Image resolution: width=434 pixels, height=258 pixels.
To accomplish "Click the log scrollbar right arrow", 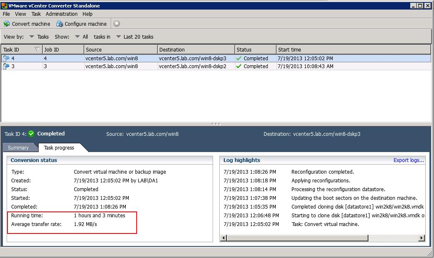I will 422,238.
